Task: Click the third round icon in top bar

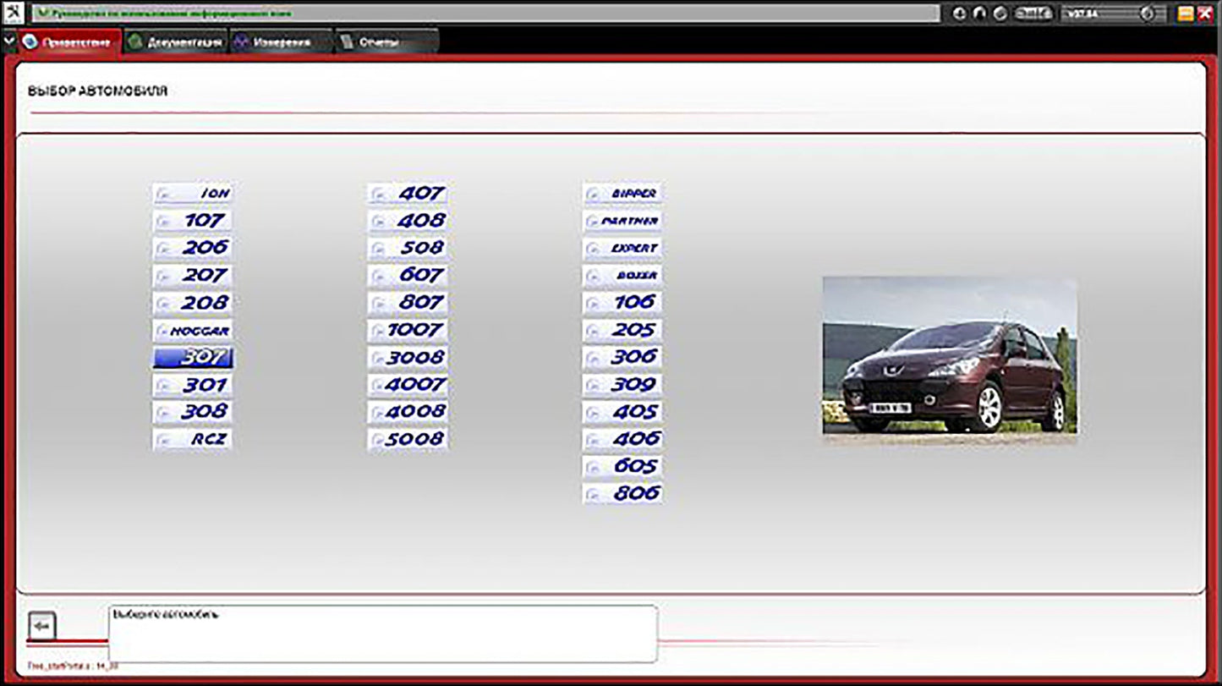Action: [x=999, y=14]
